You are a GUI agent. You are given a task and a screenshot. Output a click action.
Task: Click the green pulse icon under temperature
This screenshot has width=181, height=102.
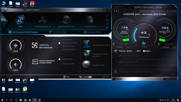click(144, 43)
